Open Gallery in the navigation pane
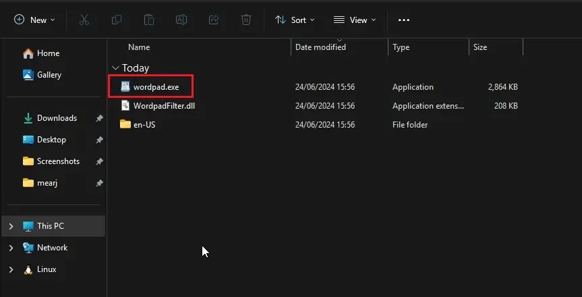 [49, 75]
